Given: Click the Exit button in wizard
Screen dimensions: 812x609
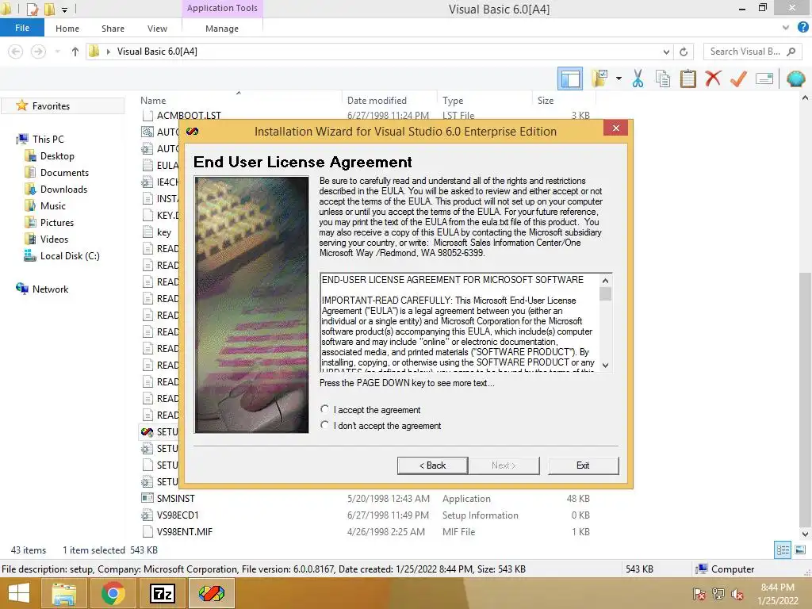Looking at the screenshot, I should point(583,465).
